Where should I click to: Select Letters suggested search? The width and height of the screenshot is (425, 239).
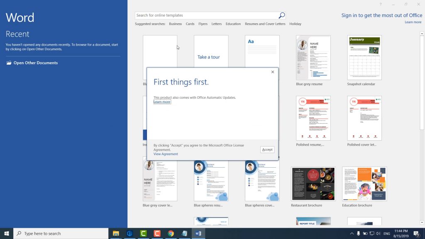point(216,24)
